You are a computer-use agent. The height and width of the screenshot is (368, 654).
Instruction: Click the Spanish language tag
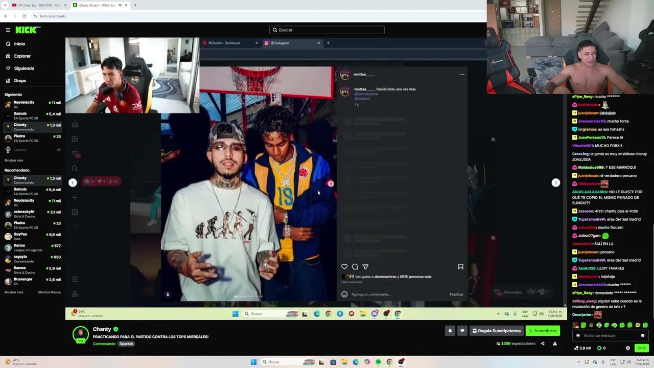pyautogui.click(x=126, y=344)
